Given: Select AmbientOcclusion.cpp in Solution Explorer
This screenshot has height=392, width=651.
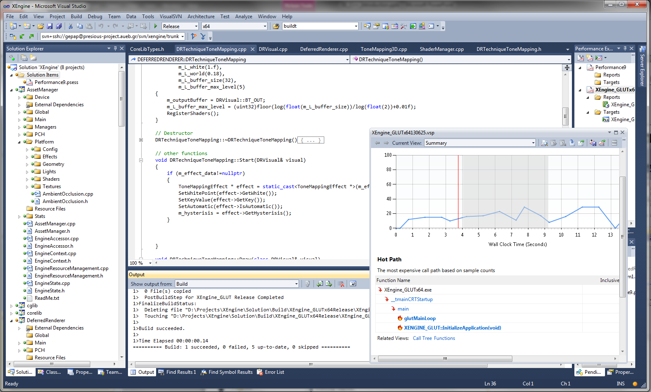Looking at the screenshot, I should (x=68, y=194).
